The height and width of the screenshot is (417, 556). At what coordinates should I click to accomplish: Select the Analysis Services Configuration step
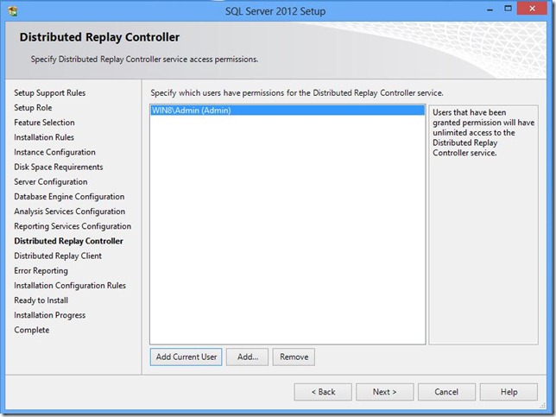click(69, 212)
